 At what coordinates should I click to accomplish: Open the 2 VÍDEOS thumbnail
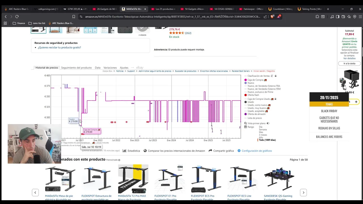coord(142,30)
